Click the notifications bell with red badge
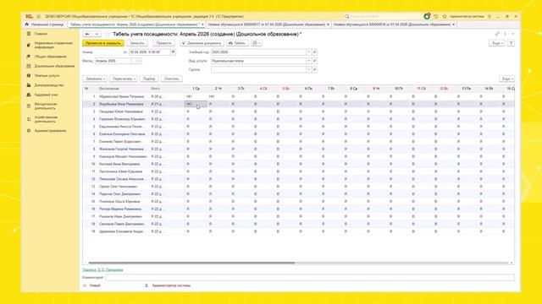This screenshot has width=542, height=304. tap(427, 16)
